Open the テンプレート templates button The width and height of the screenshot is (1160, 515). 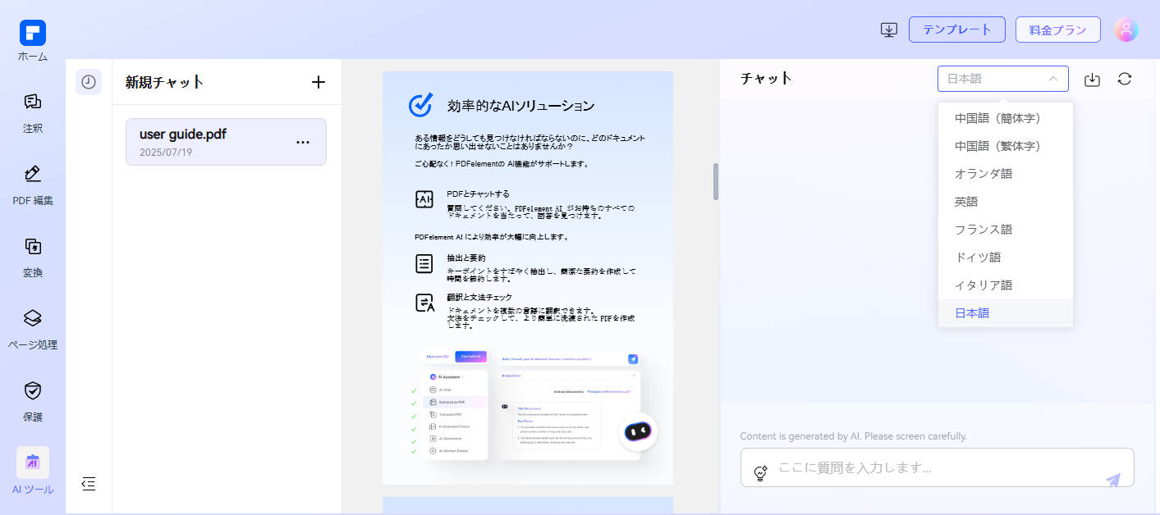tap(957, 30)
